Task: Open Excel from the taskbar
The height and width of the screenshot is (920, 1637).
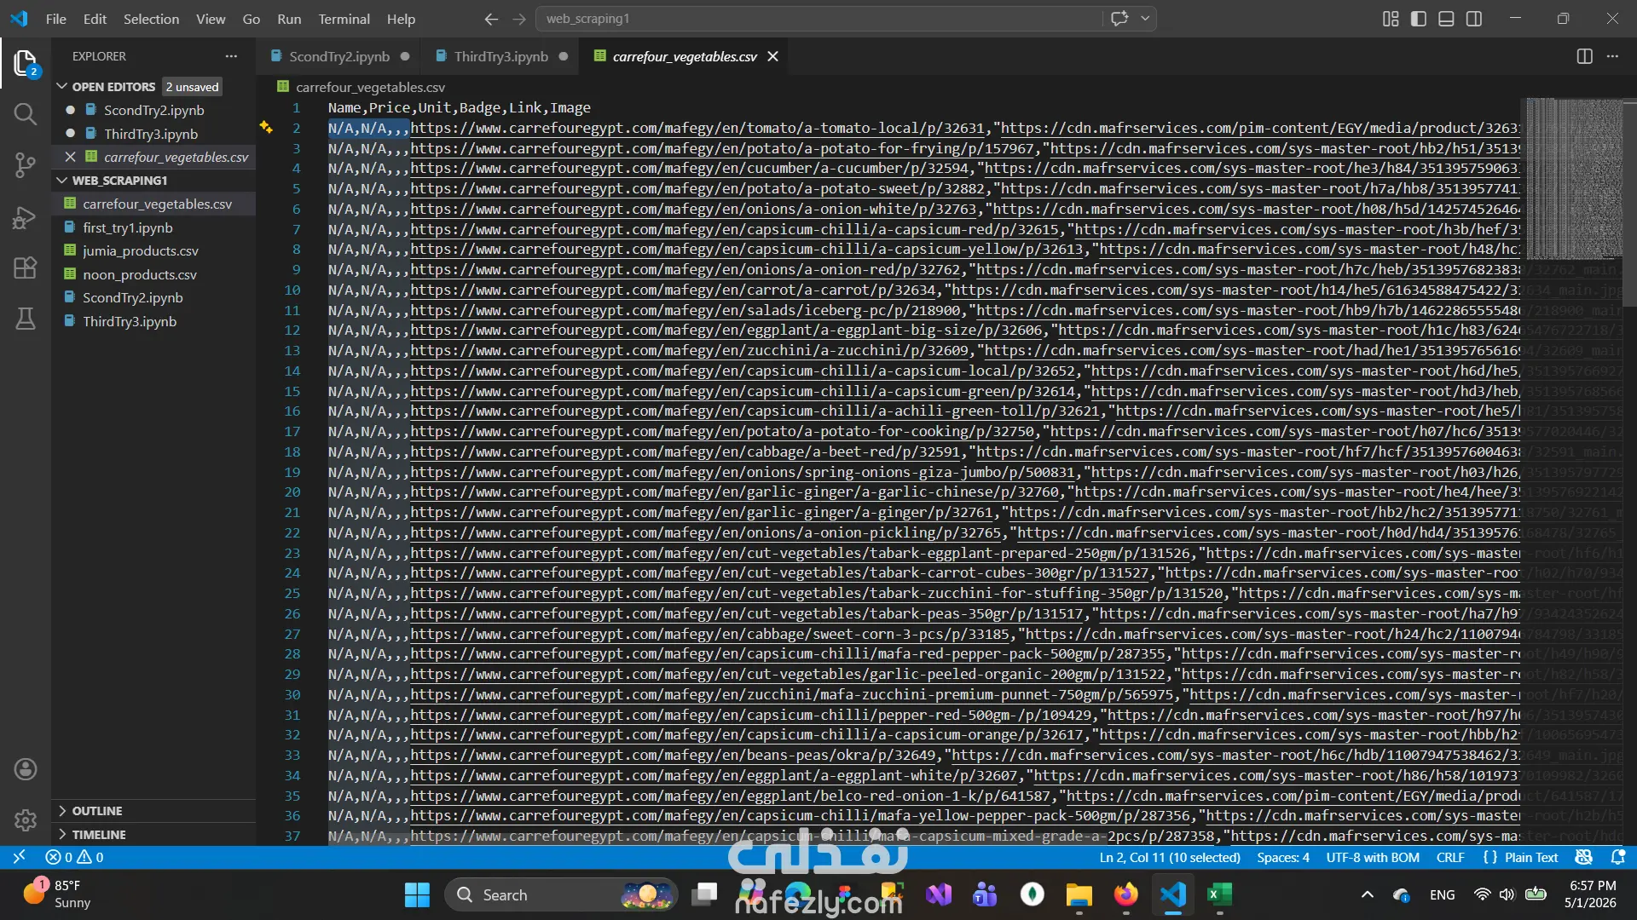Action: [x=1219, y=894]
